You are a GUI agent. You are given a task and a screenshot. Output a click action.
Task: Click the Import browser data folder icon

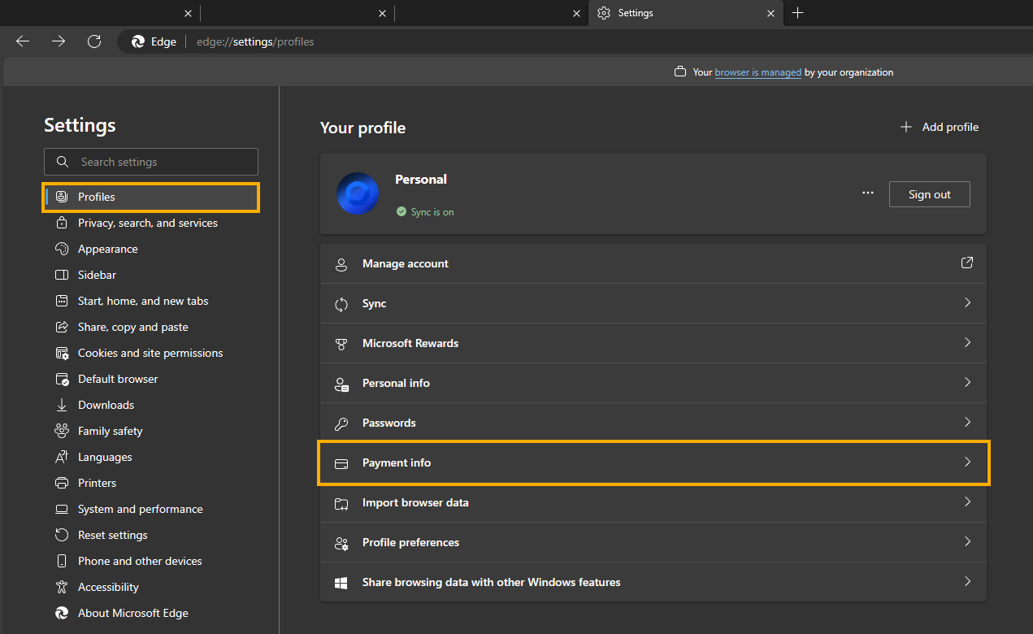click(x=342, y=503)
